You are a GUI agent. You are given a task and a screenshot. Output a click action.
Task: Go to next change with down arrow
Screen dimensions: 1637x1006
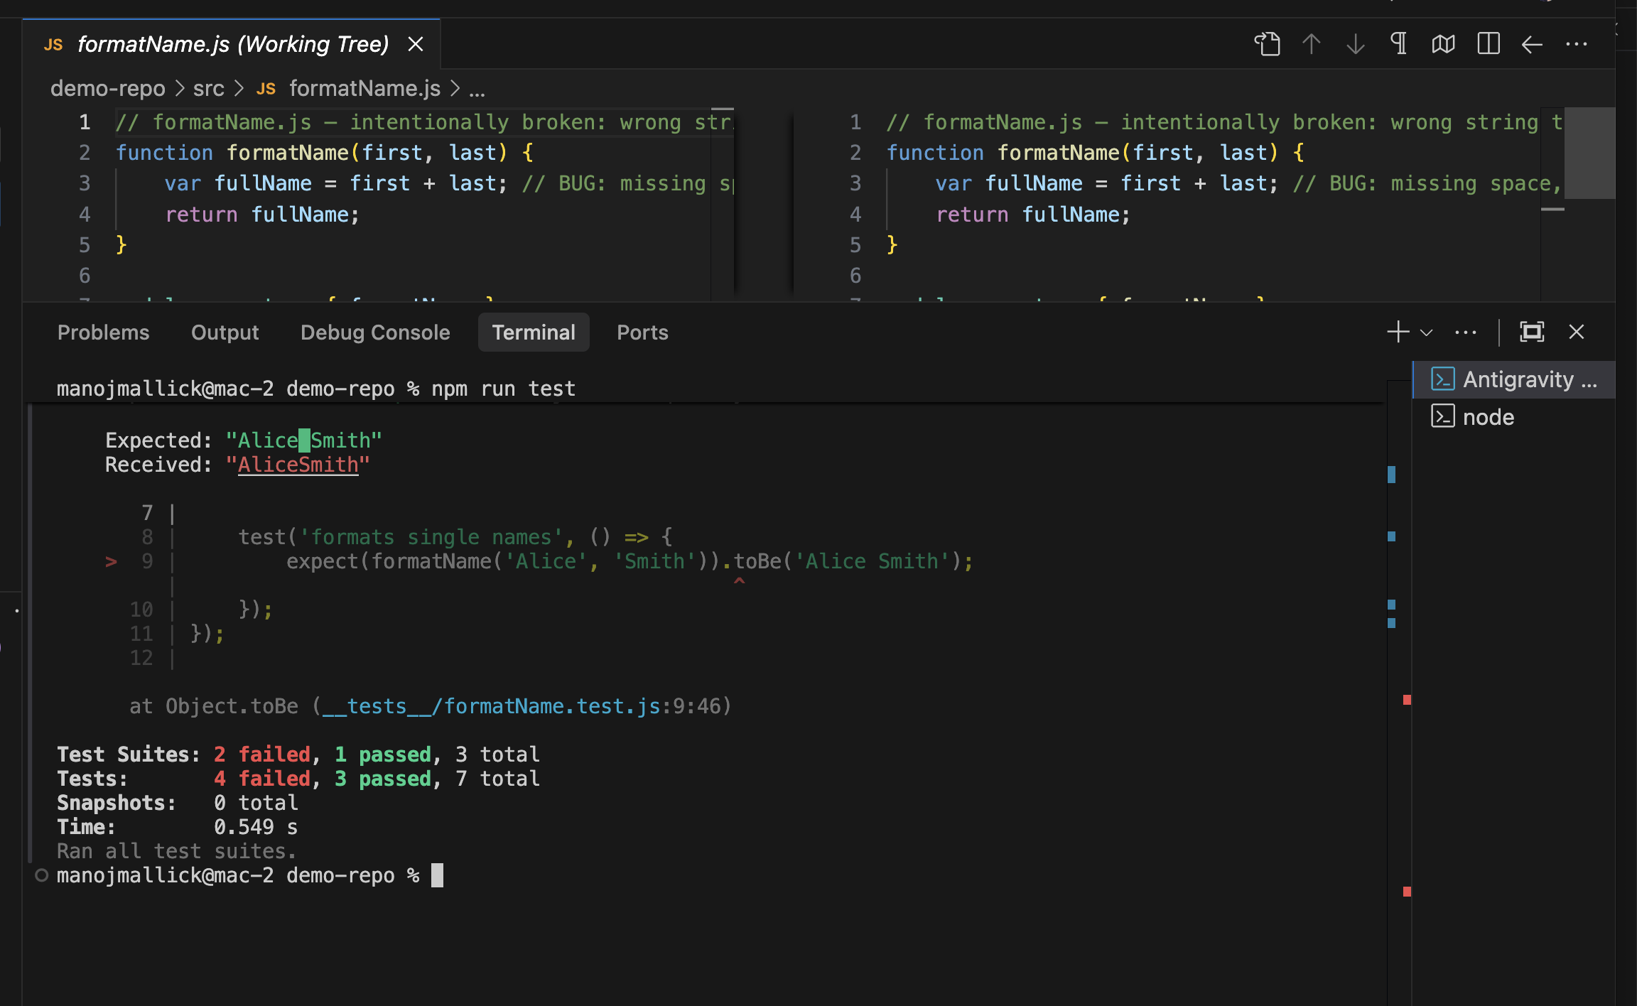1356,44
